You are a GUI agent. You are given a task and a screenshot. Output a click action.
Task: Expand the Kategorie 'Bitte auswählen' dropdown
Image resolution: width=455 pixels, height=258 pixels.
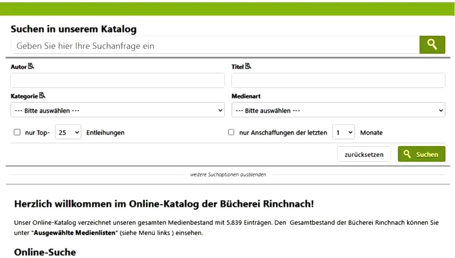coord(117,110)
